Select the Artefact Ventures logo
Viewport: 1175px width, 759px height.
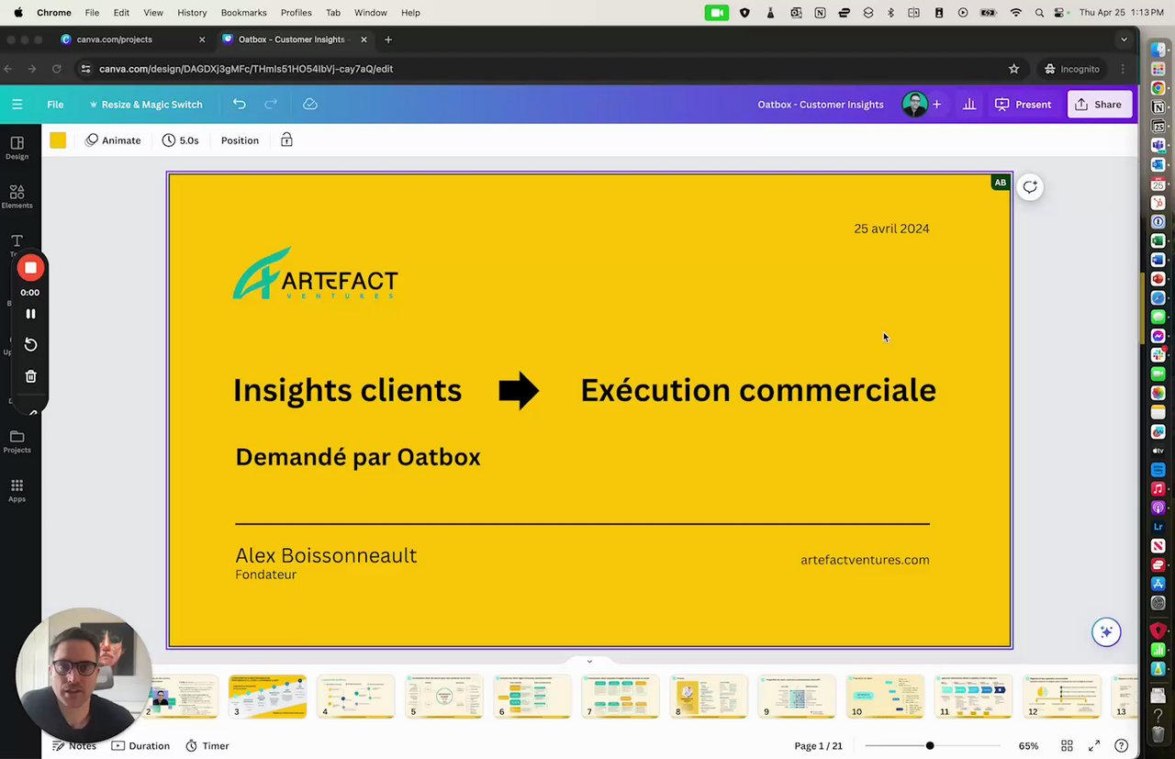pyautogui.click(x=315, y=273)
